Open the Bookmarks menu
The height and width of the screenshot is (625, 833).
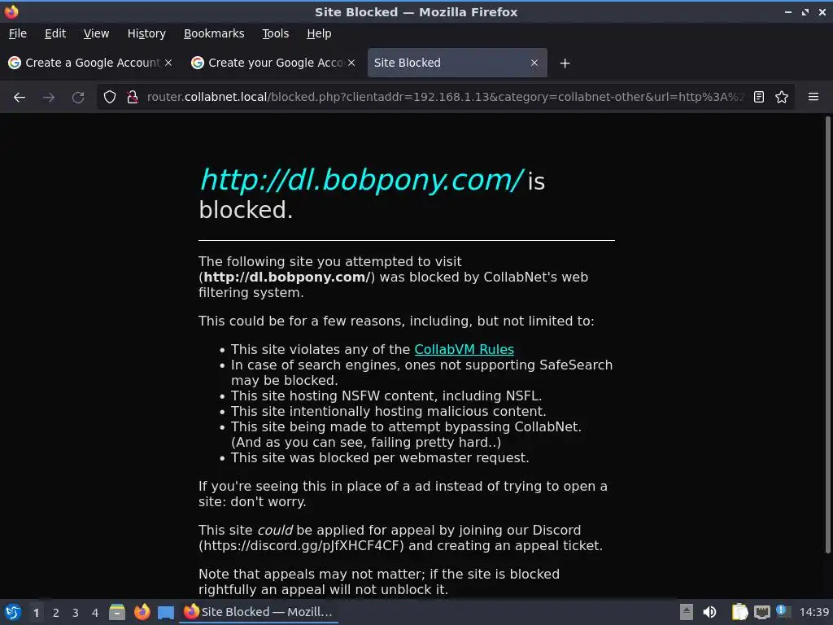point(214,33)
